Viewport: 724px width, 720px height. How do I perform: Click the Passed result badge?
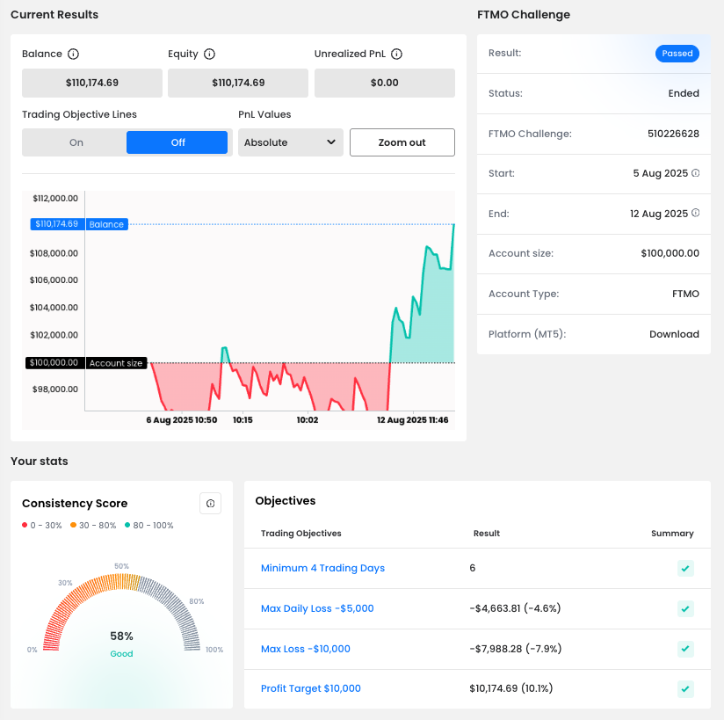click(677, 54)
